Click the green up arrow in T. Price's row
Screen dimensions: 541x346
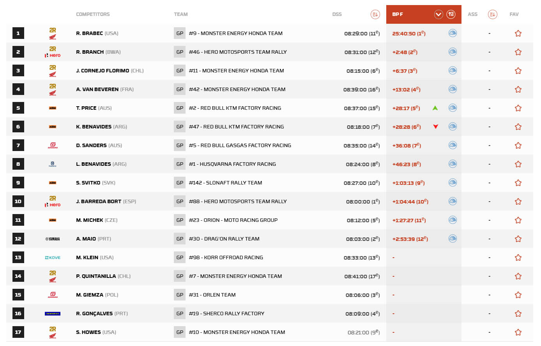435,108
